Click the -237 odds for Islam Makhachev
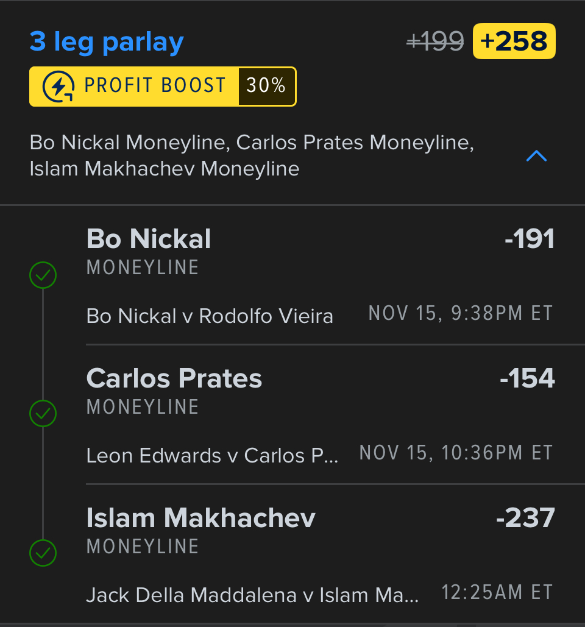585x627 pixels. point(525,518)
